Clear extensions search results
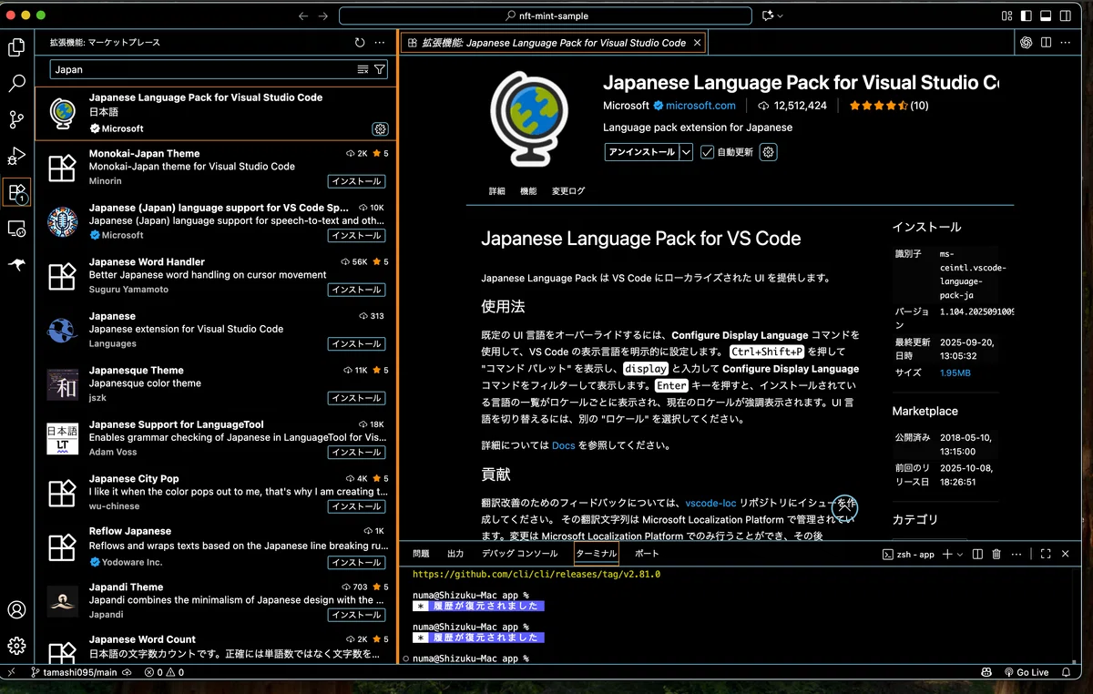Image resolution: width=1093 pixels, height=694 pixels. (x=363, y=69)
